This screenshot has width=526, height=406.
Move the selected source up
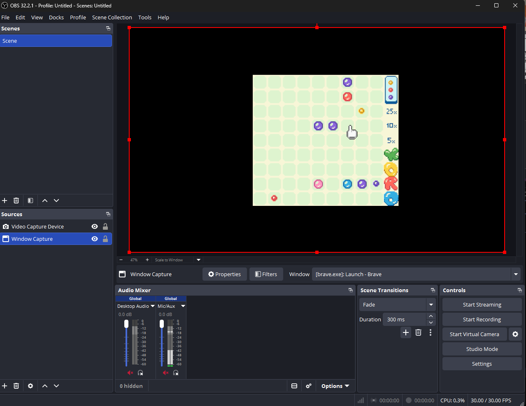click(45, 386)
